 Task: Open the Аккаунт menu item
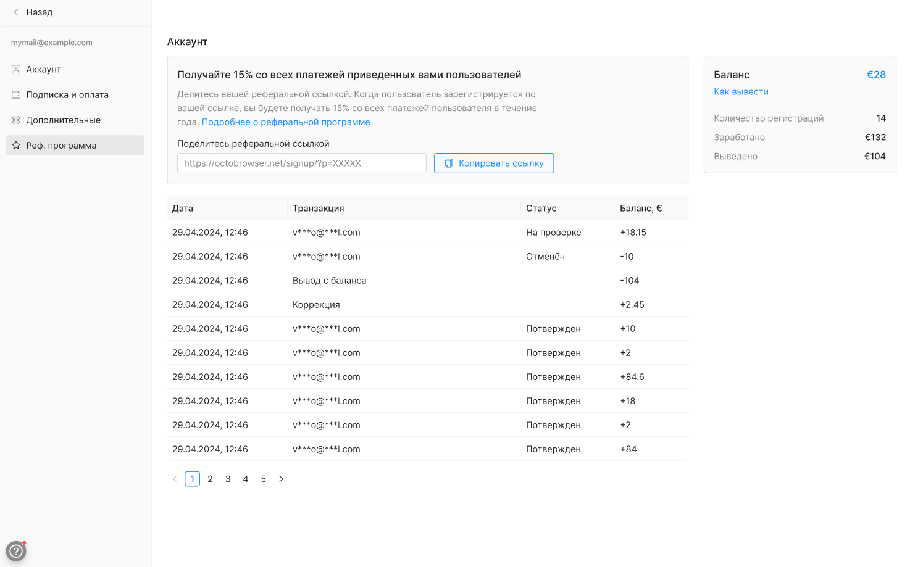click(x=75, y=70)
